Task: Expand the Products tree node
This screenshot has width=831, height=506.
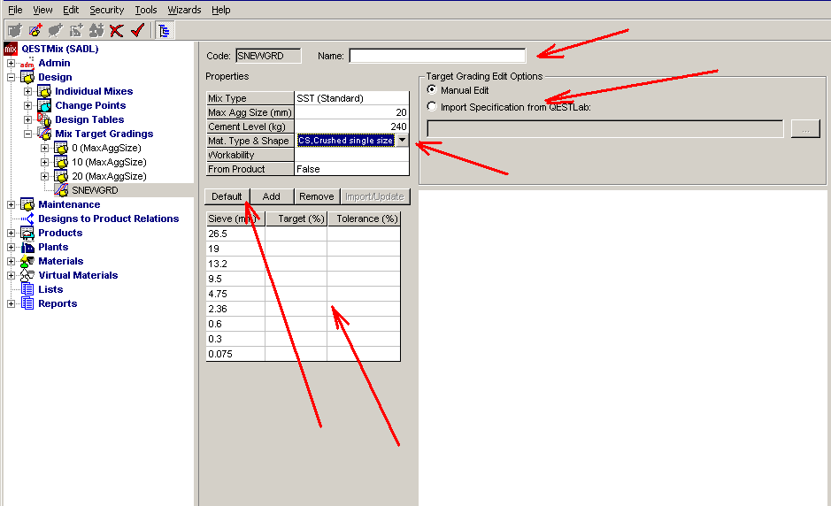Action: 11,233
